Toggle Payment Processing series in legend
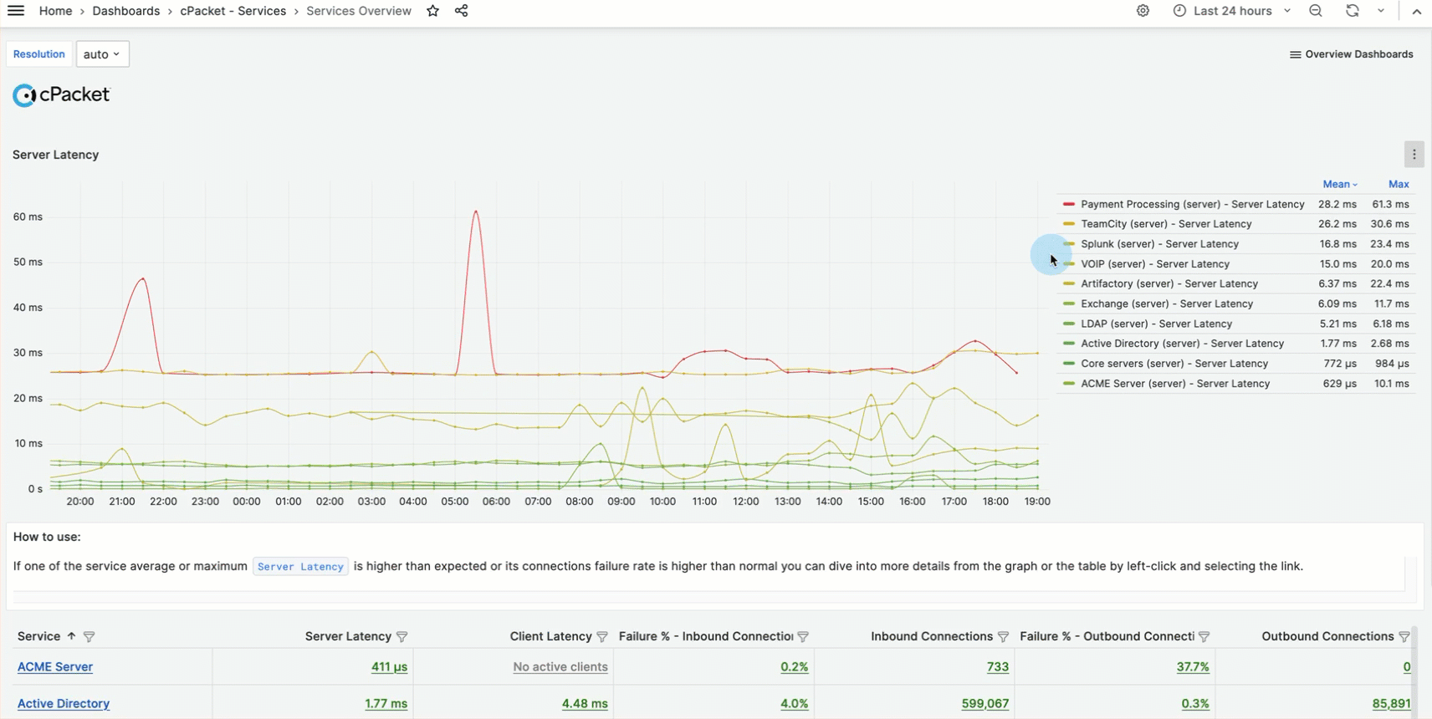The height and width of the screenshot is (719, 1432). 1192,204
